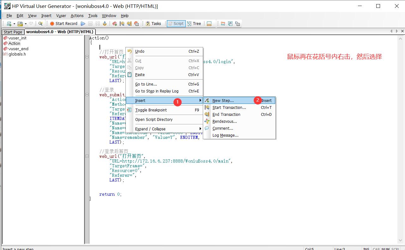Select vuser_init in the action list
The height and width of the screenshot is (250, 405).
point(17,38)
